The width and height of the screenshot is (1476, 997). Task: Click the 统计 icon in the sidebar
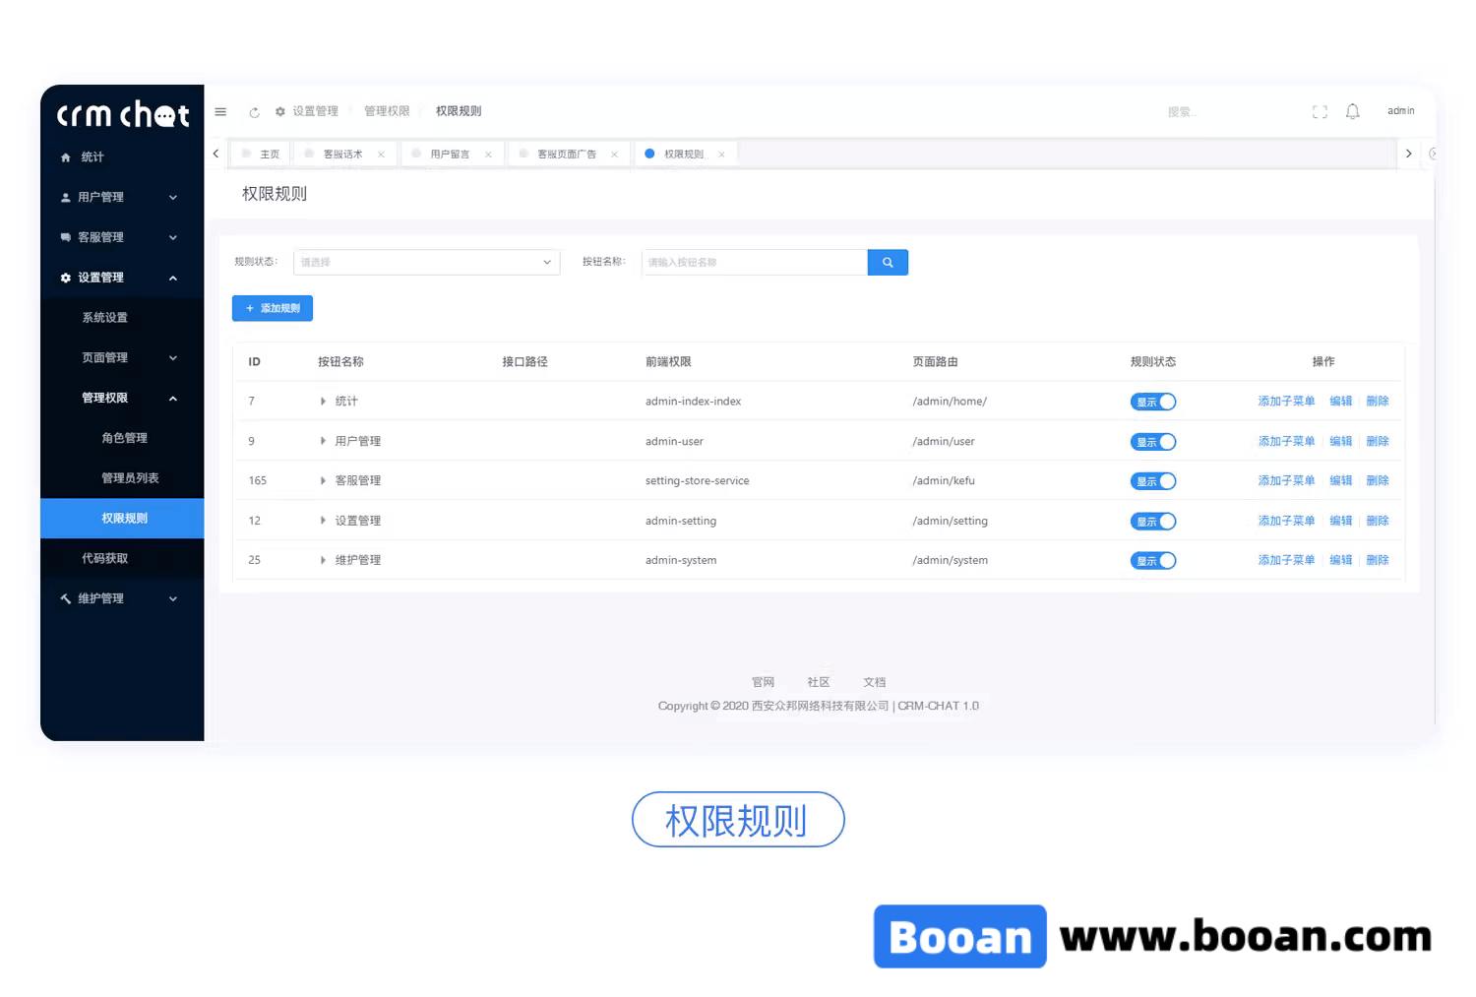pos(66,156)
